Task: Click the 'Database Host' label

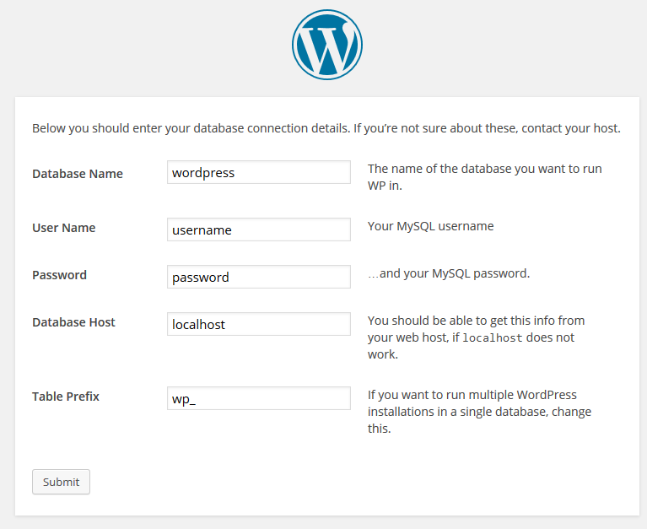Action: [x=74, y=322]
